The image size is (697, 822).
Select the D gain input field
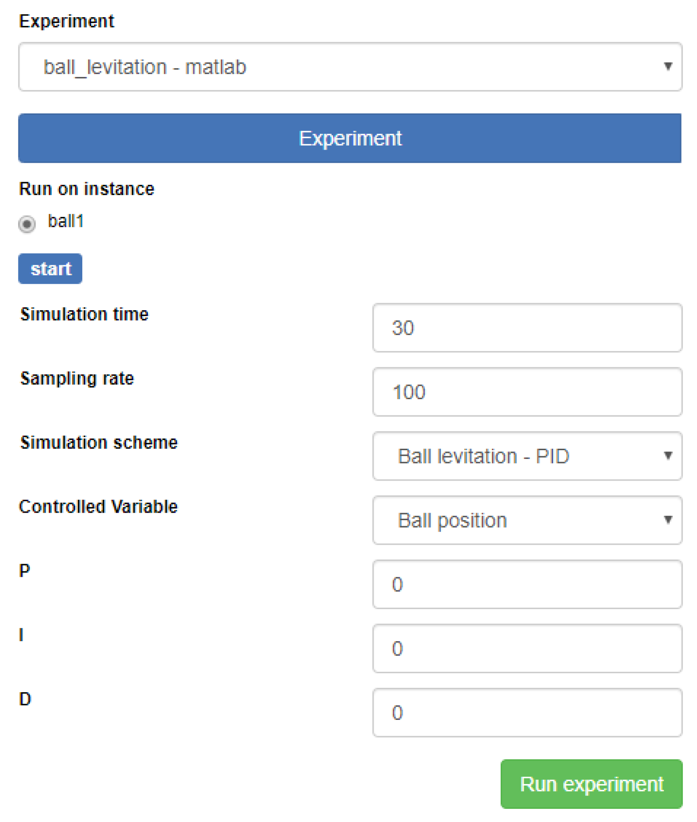click(527, 712)
